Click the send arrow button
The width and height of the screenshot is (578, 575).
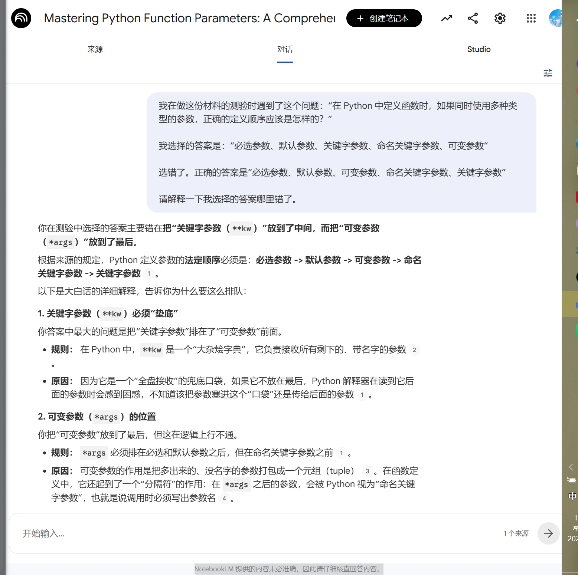(549, 533)
